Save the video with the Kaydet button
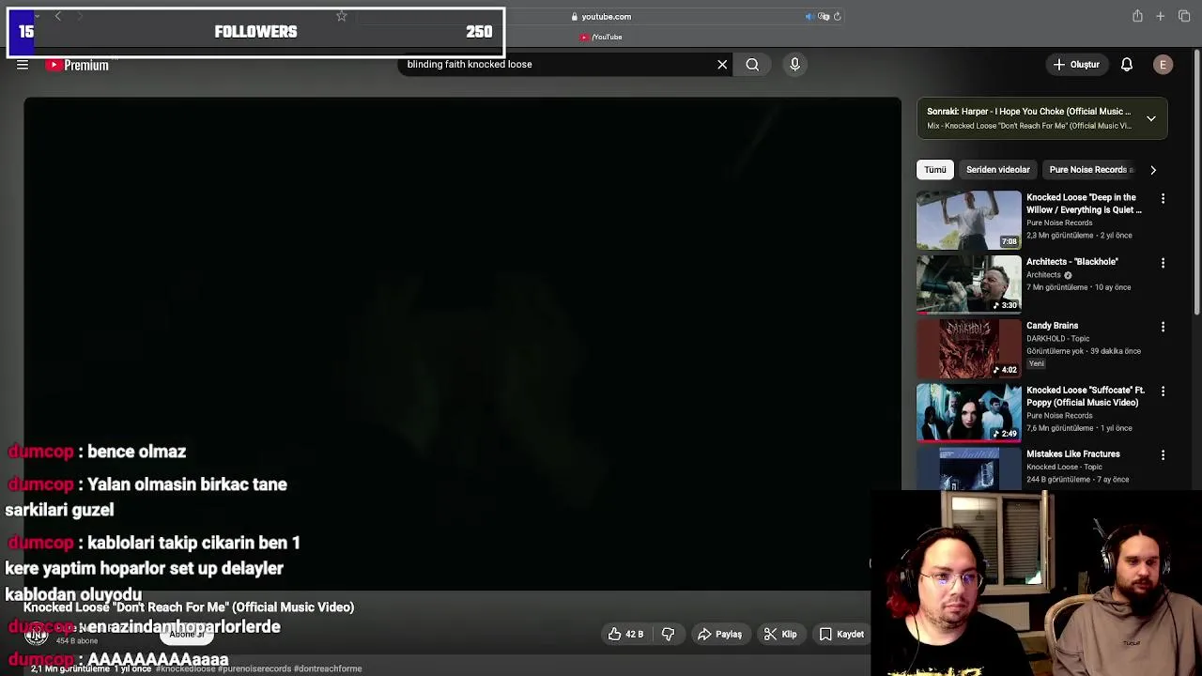The height and width of the screenshot is (676, 1202). [x=841, y=635]
